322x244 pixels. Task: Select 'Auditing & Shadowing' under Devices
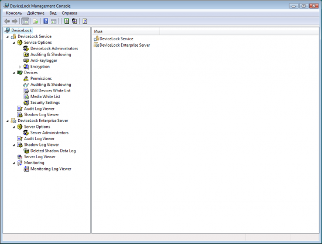[51, 85]
